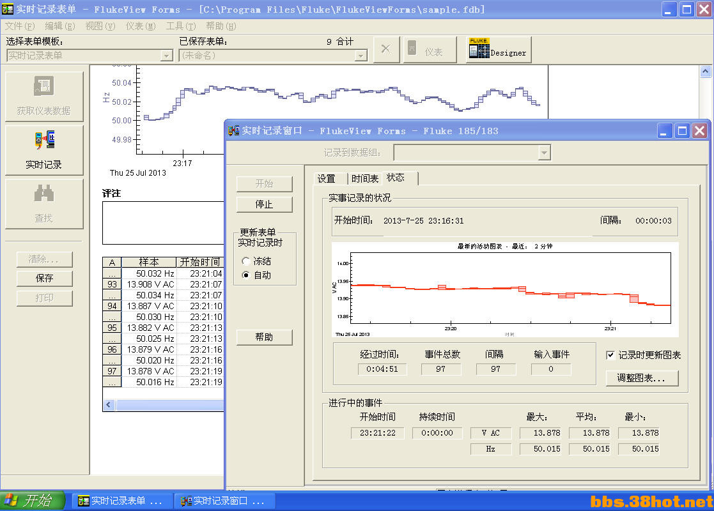Click the 样本 column header
Viewport: 714px width, 511px height.
149,262
